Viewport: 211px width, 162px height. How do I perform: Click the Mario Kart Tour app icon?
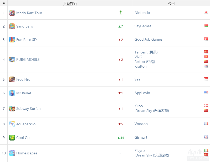[x=12, y=13]
